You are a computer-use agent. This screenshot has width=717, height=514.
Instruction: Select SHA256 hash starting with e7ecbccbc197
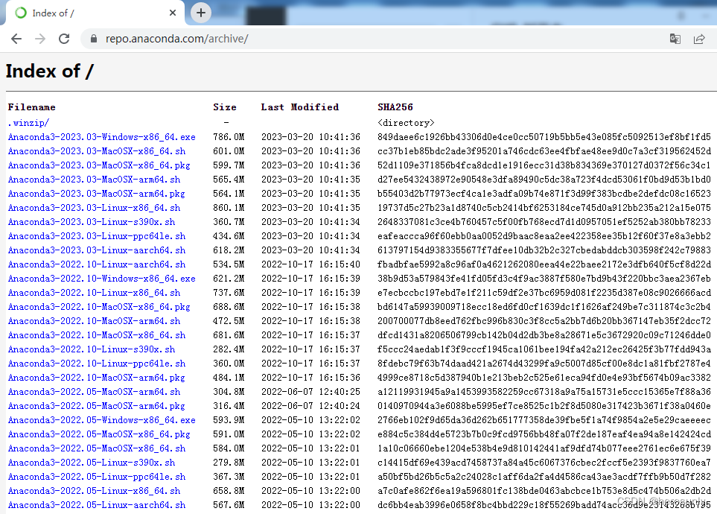544,293
